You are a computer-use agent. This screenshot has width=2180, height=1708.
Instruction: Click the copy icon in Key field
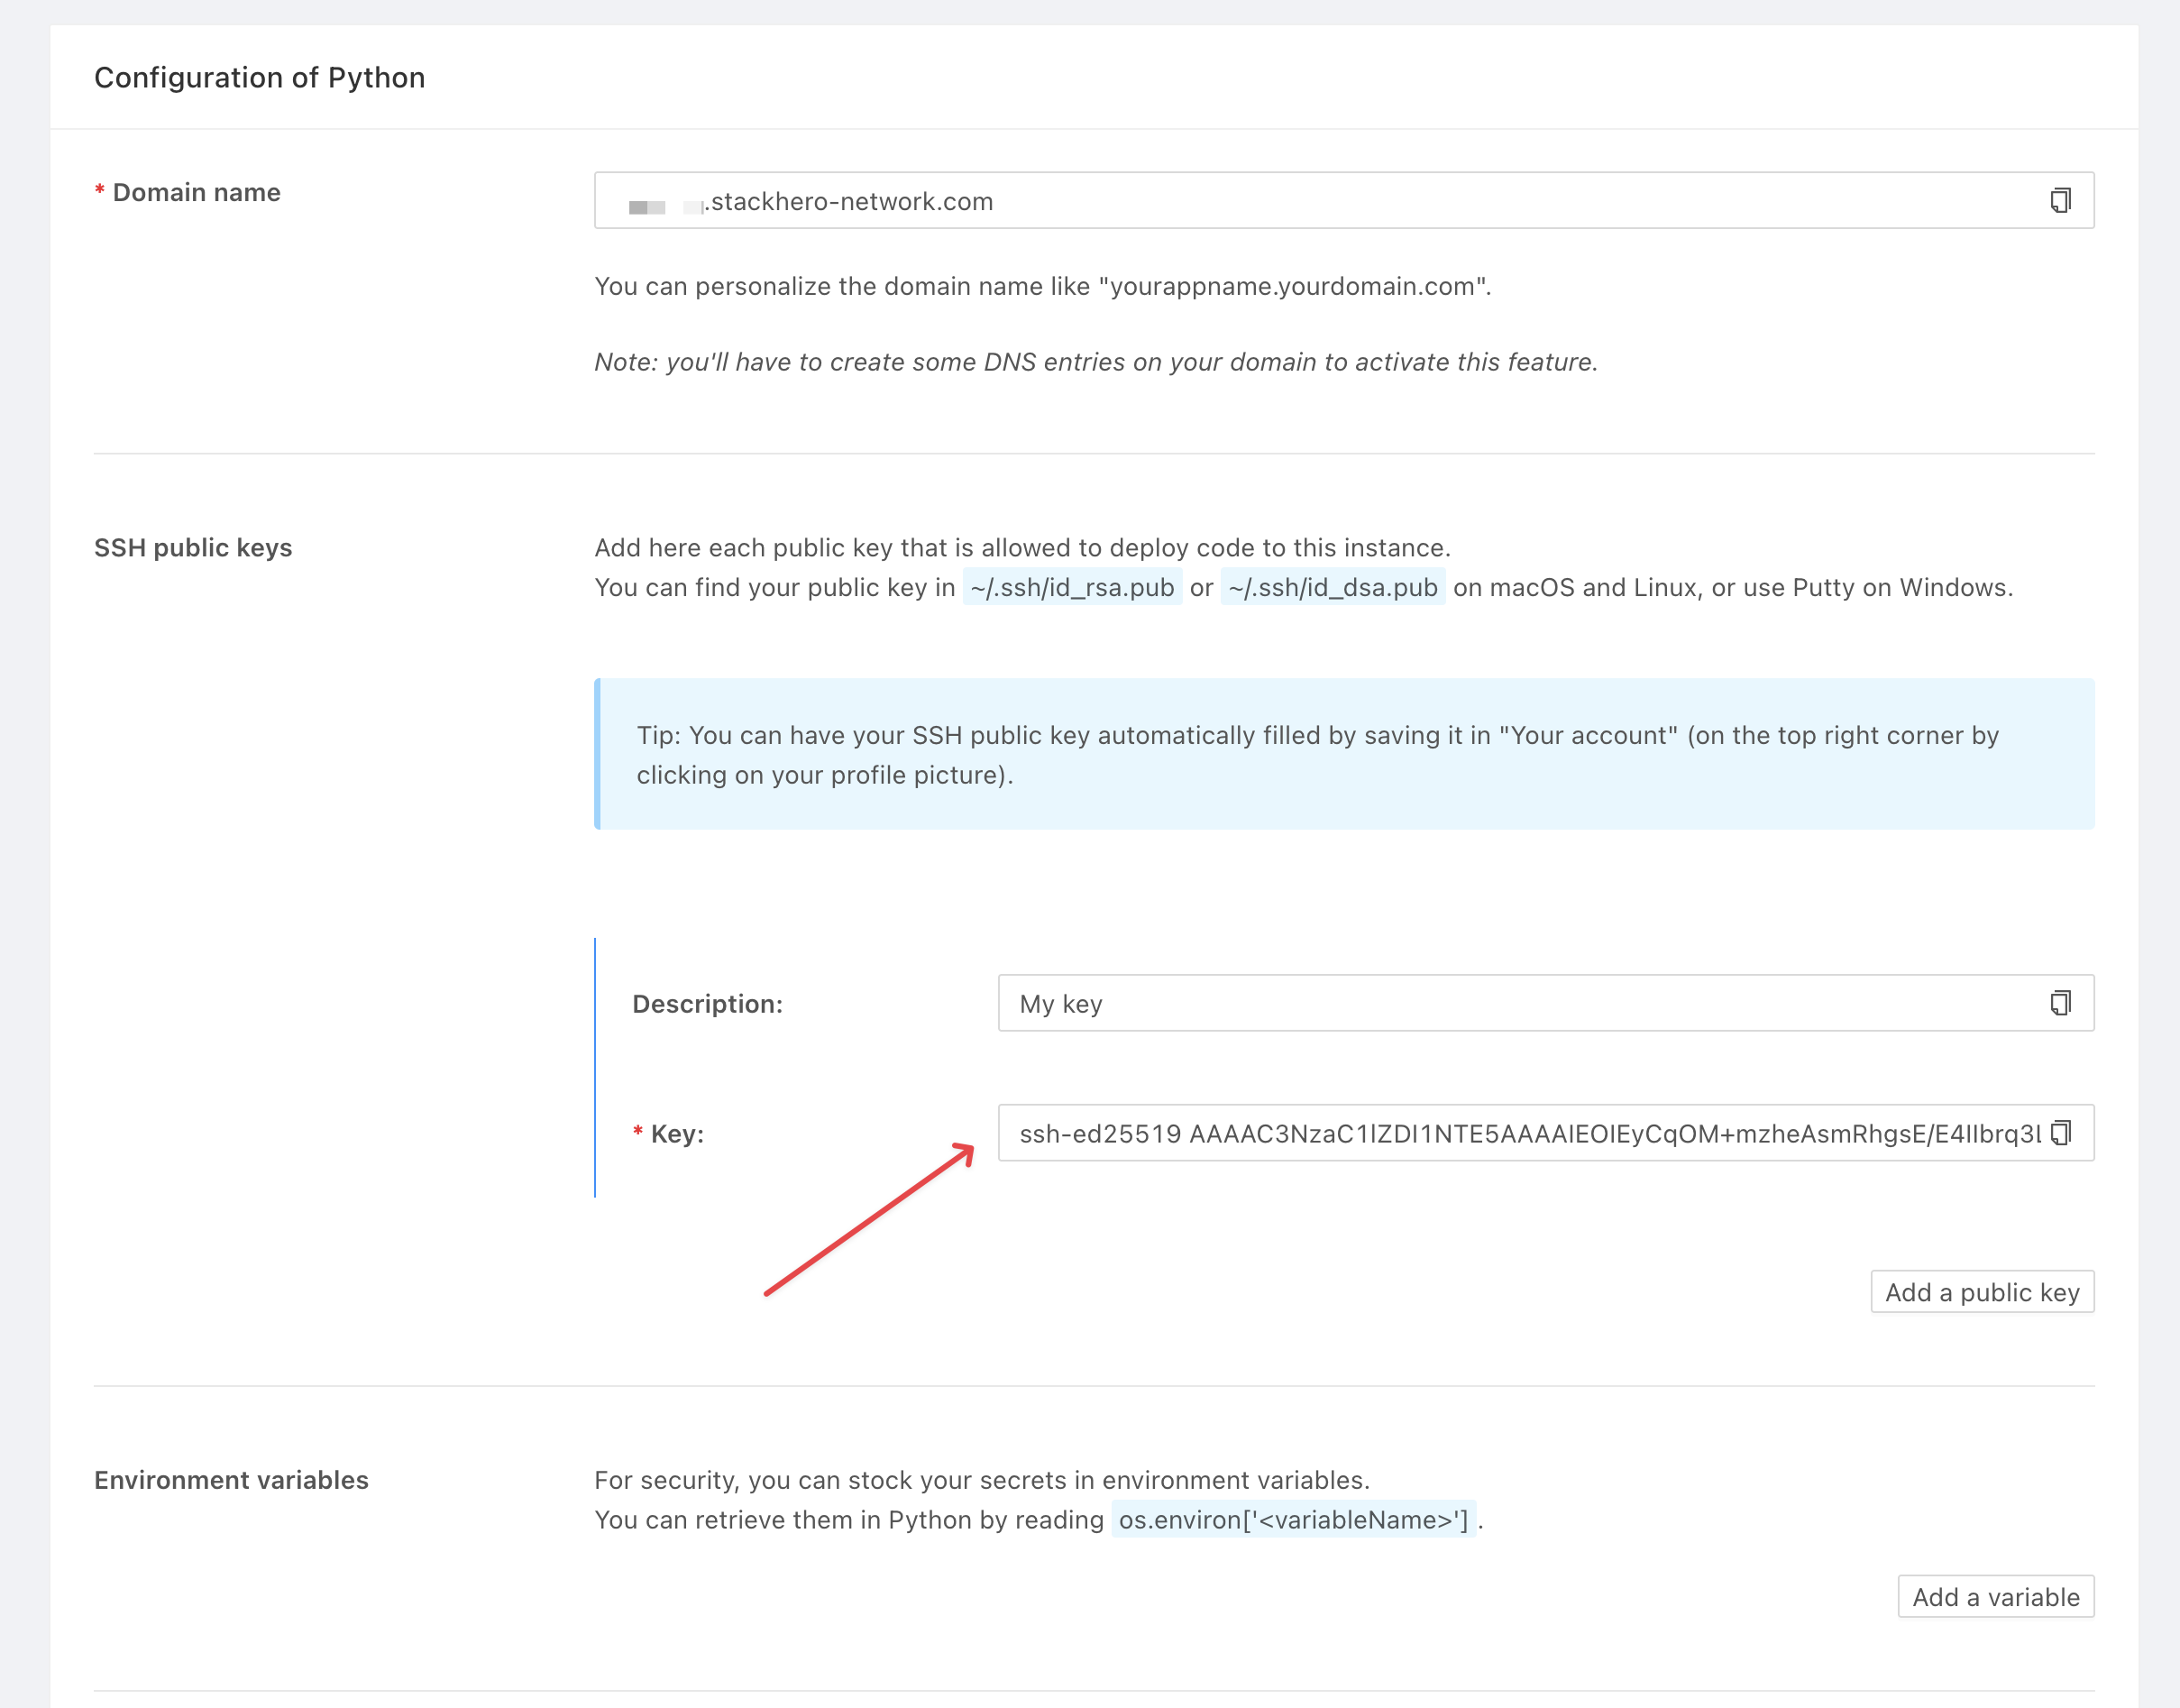[x=2060, y=1133]
